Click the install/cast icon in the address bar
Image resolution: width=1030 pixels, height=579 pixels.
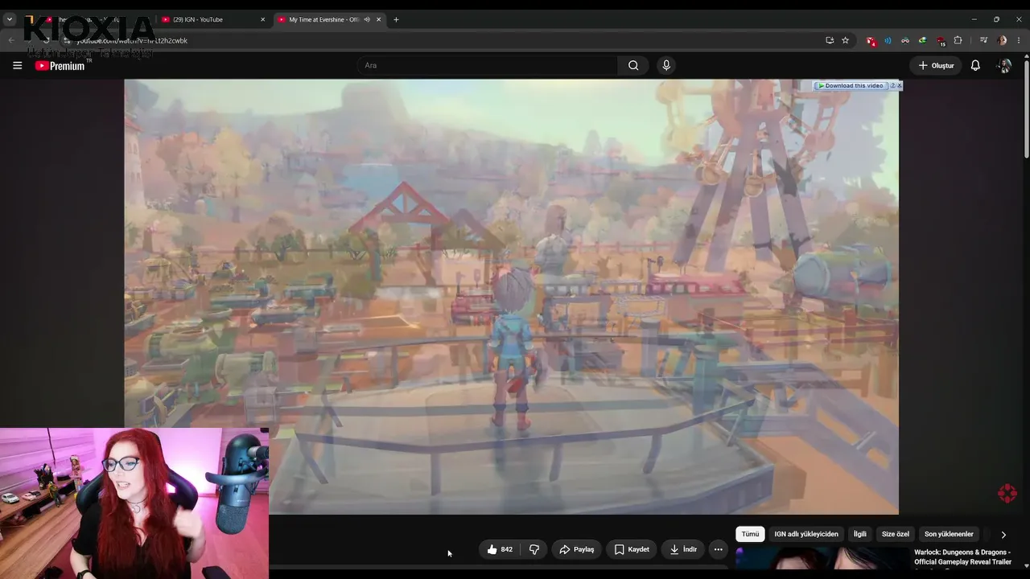[830, 40]
